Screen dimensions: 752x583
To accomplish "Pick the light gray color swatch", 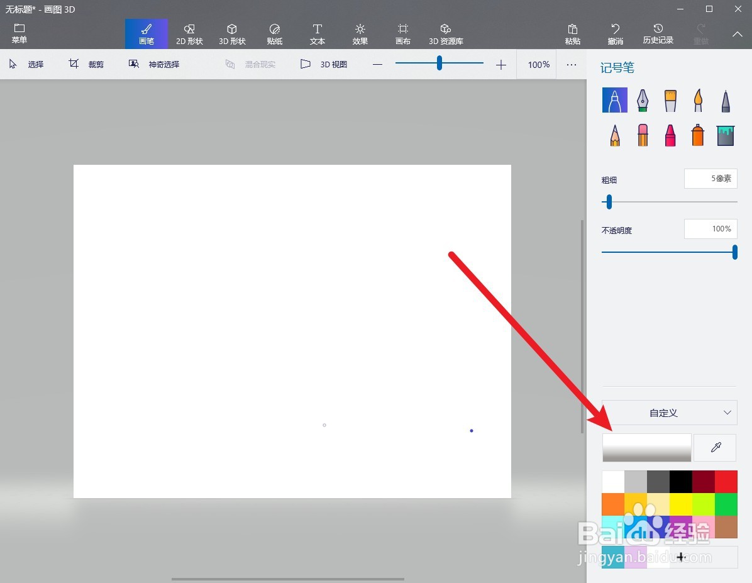I will click(636, 482).
